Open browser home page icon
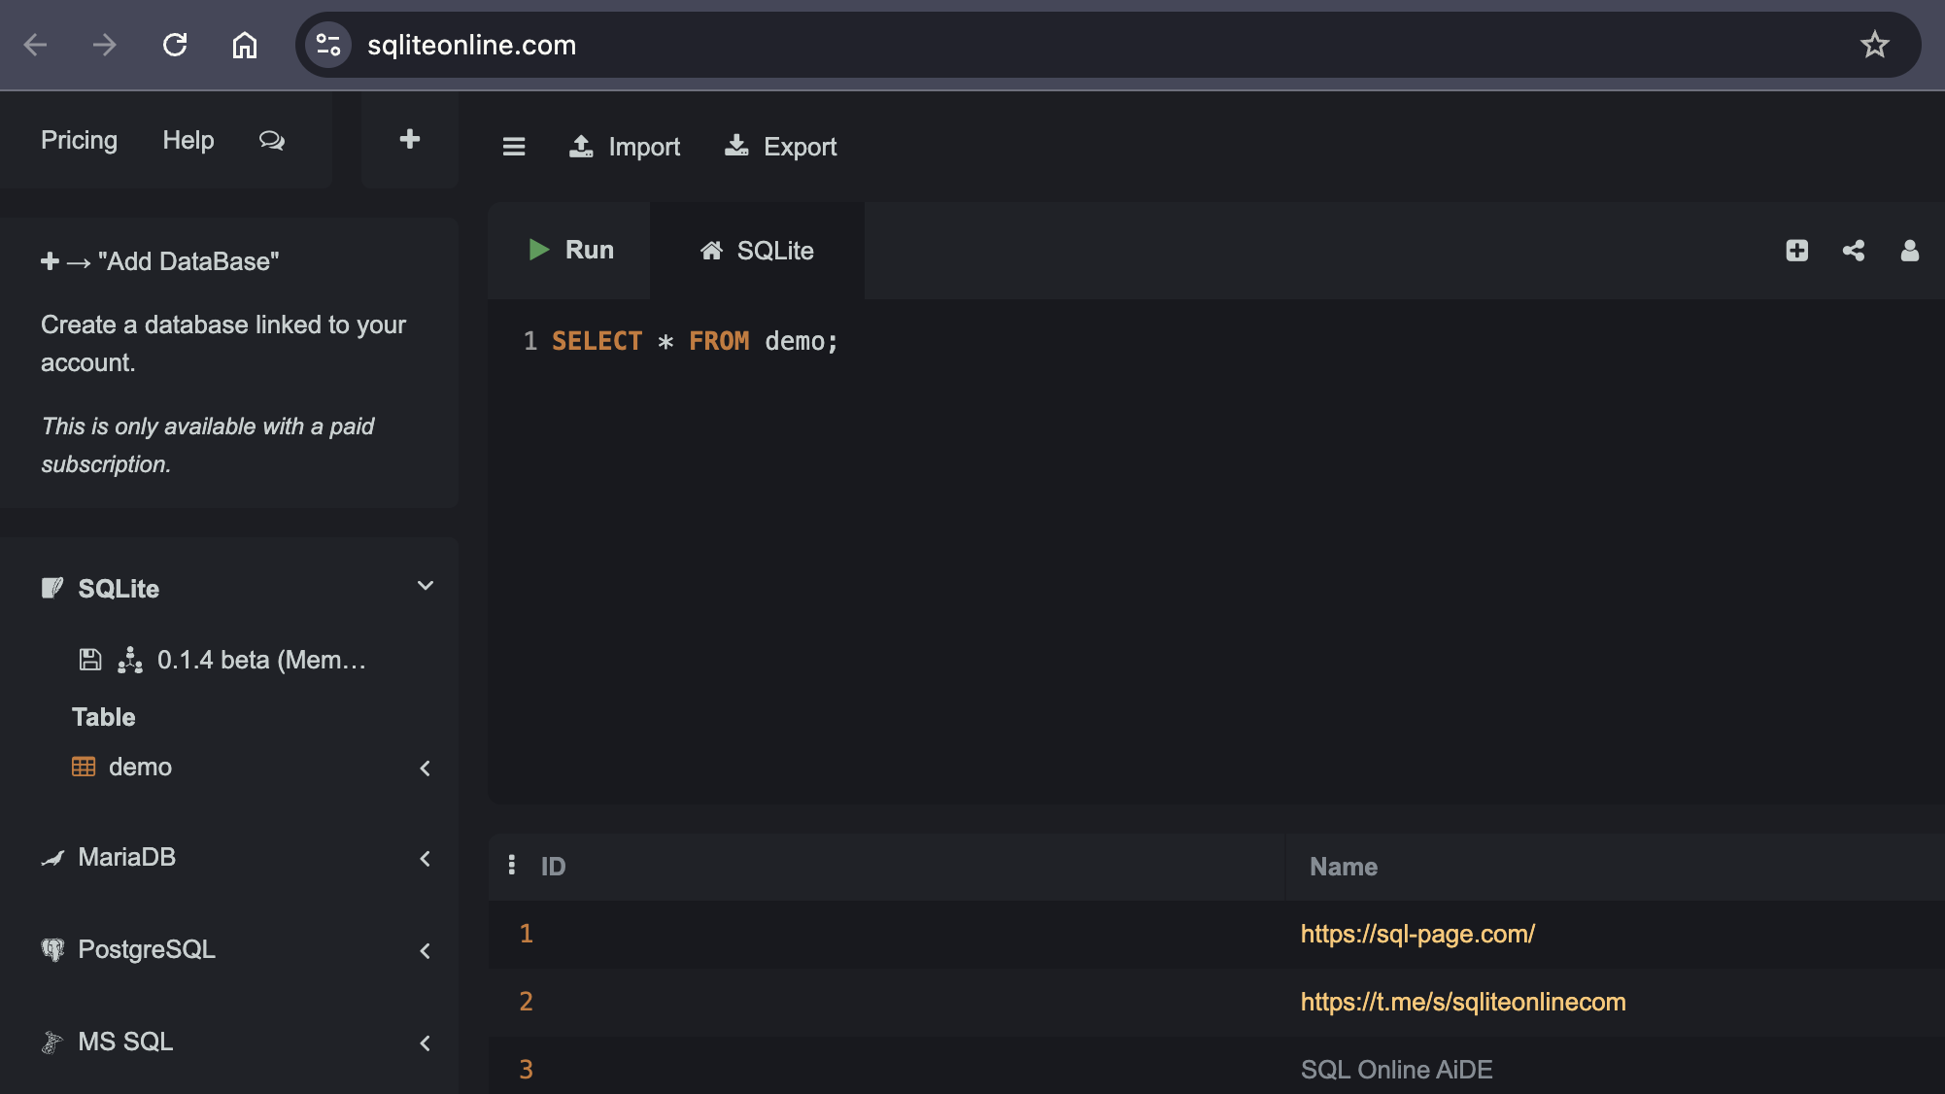The width and height of the screenshot is (1945, 1094). [x=245, y=45]
